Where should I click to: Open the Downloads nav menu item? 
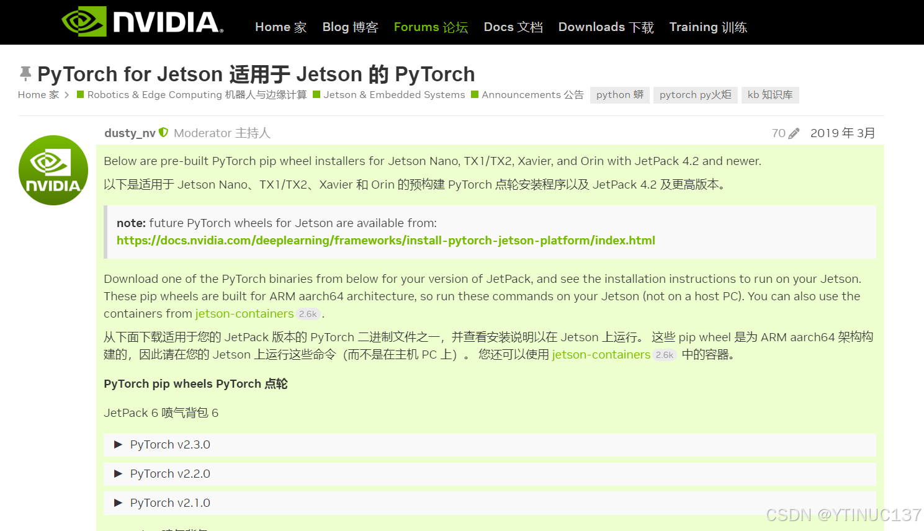point(606,27)
